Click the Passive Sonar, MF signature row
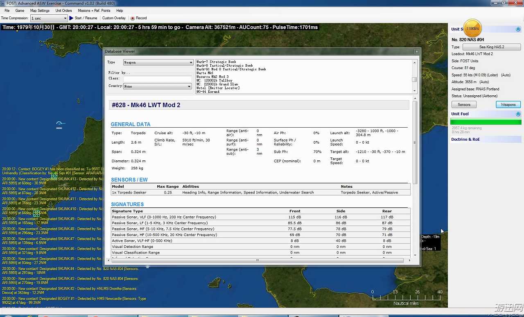The image size is (524, 317). 261,229
